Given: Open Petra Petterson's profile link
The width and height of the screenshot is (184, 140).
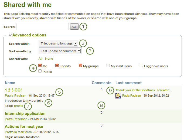Looking at the screenshot, I should [16, 119].
